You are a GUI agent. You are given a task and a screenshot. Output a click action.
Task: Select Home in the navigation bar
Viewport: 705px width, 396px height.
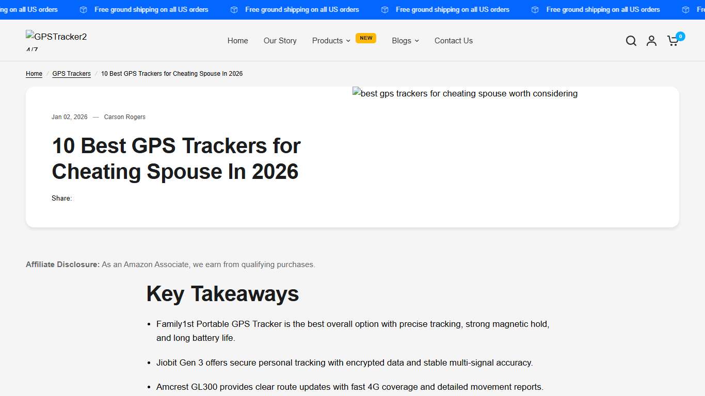[x=237, y=40]
